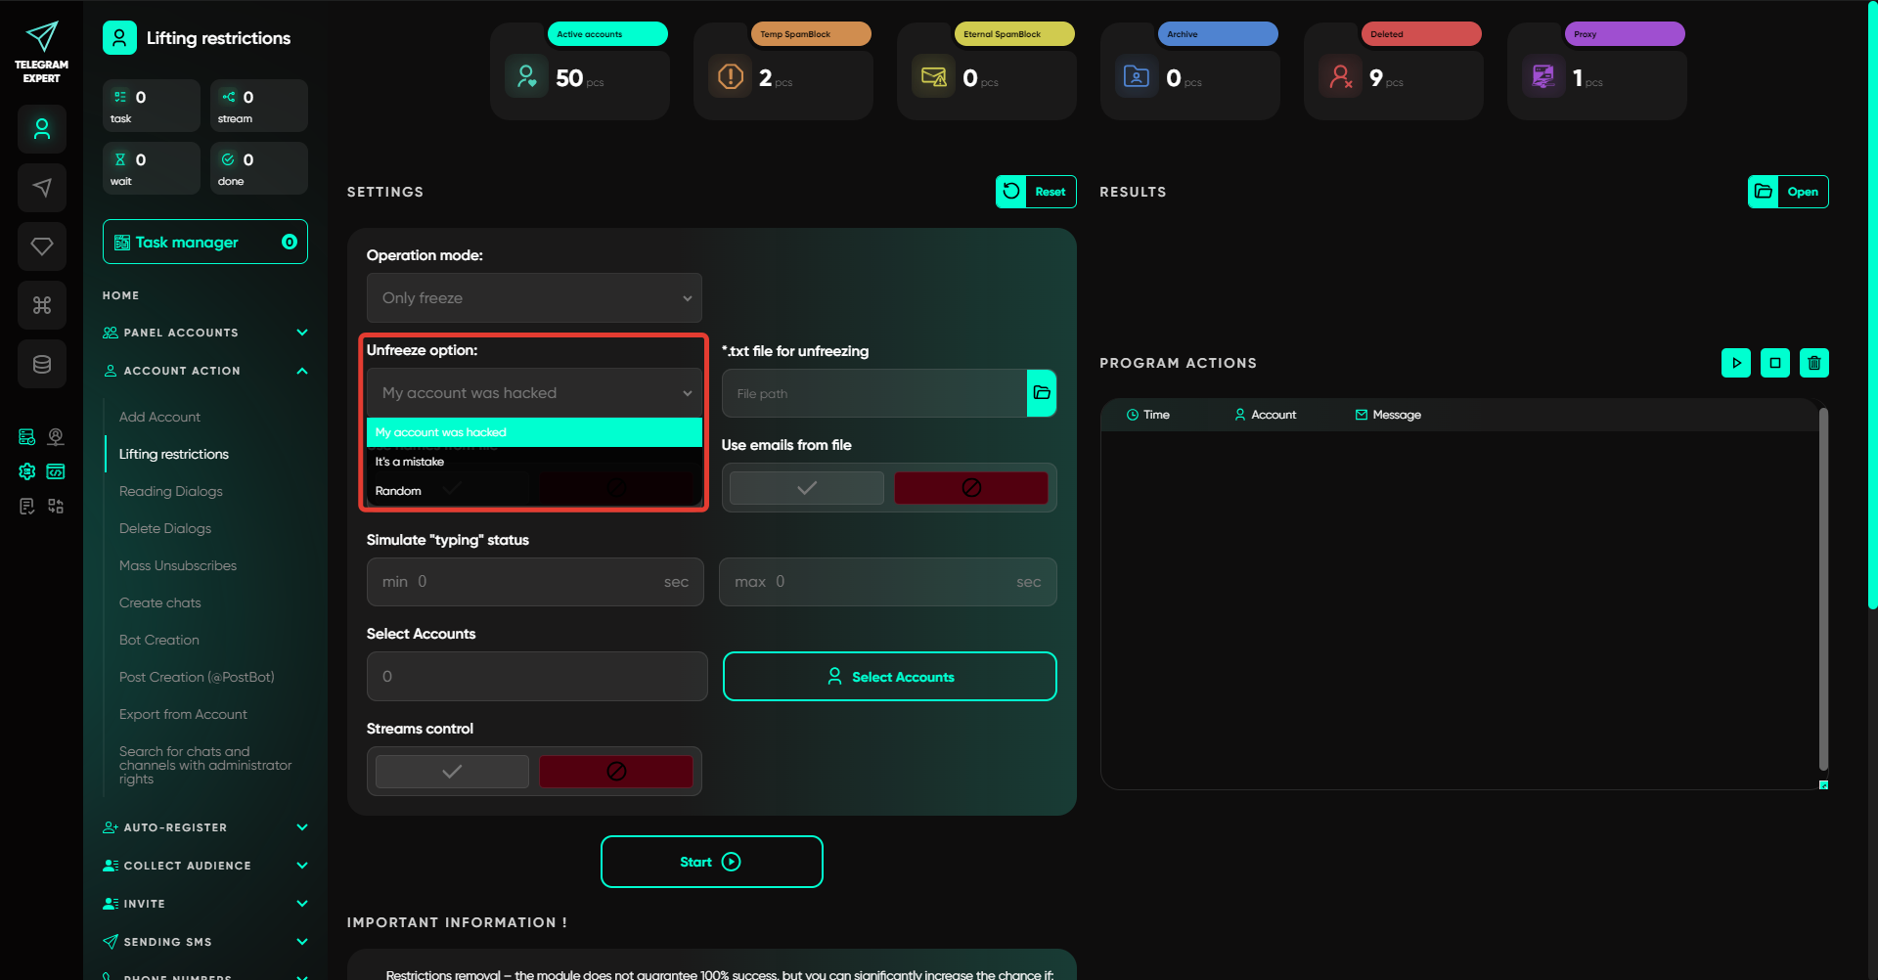The image size is (1878, 980).
Task: Enable Streams control checkmark toggle
Action: click(x=452, y=772)
